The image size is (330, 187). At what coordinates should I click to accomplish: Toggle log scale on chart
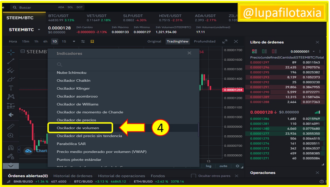pos(209,166)
